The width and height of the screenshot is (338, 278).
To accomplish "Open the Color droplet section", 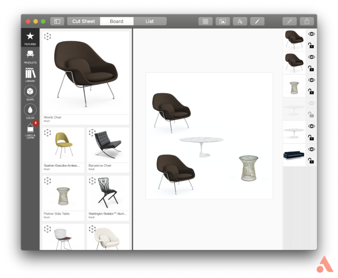I will (x=30, y=112).
